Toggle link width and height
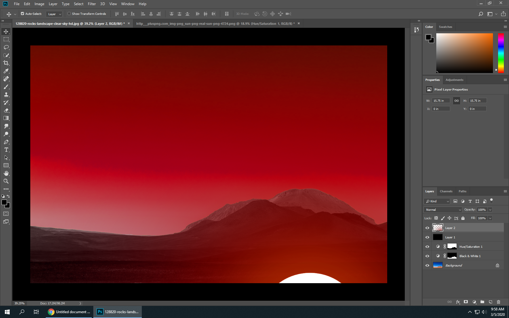509x318 pixels. coord(456,101)
